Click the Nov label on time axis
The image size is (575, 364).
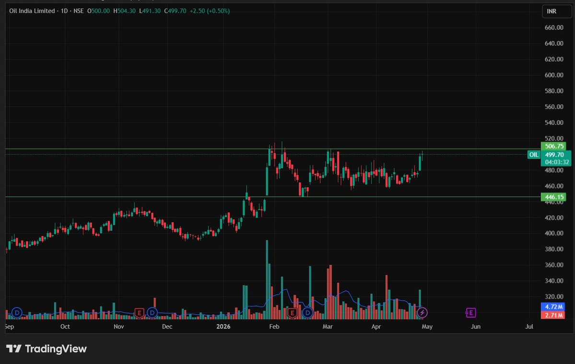pos(119,326)
